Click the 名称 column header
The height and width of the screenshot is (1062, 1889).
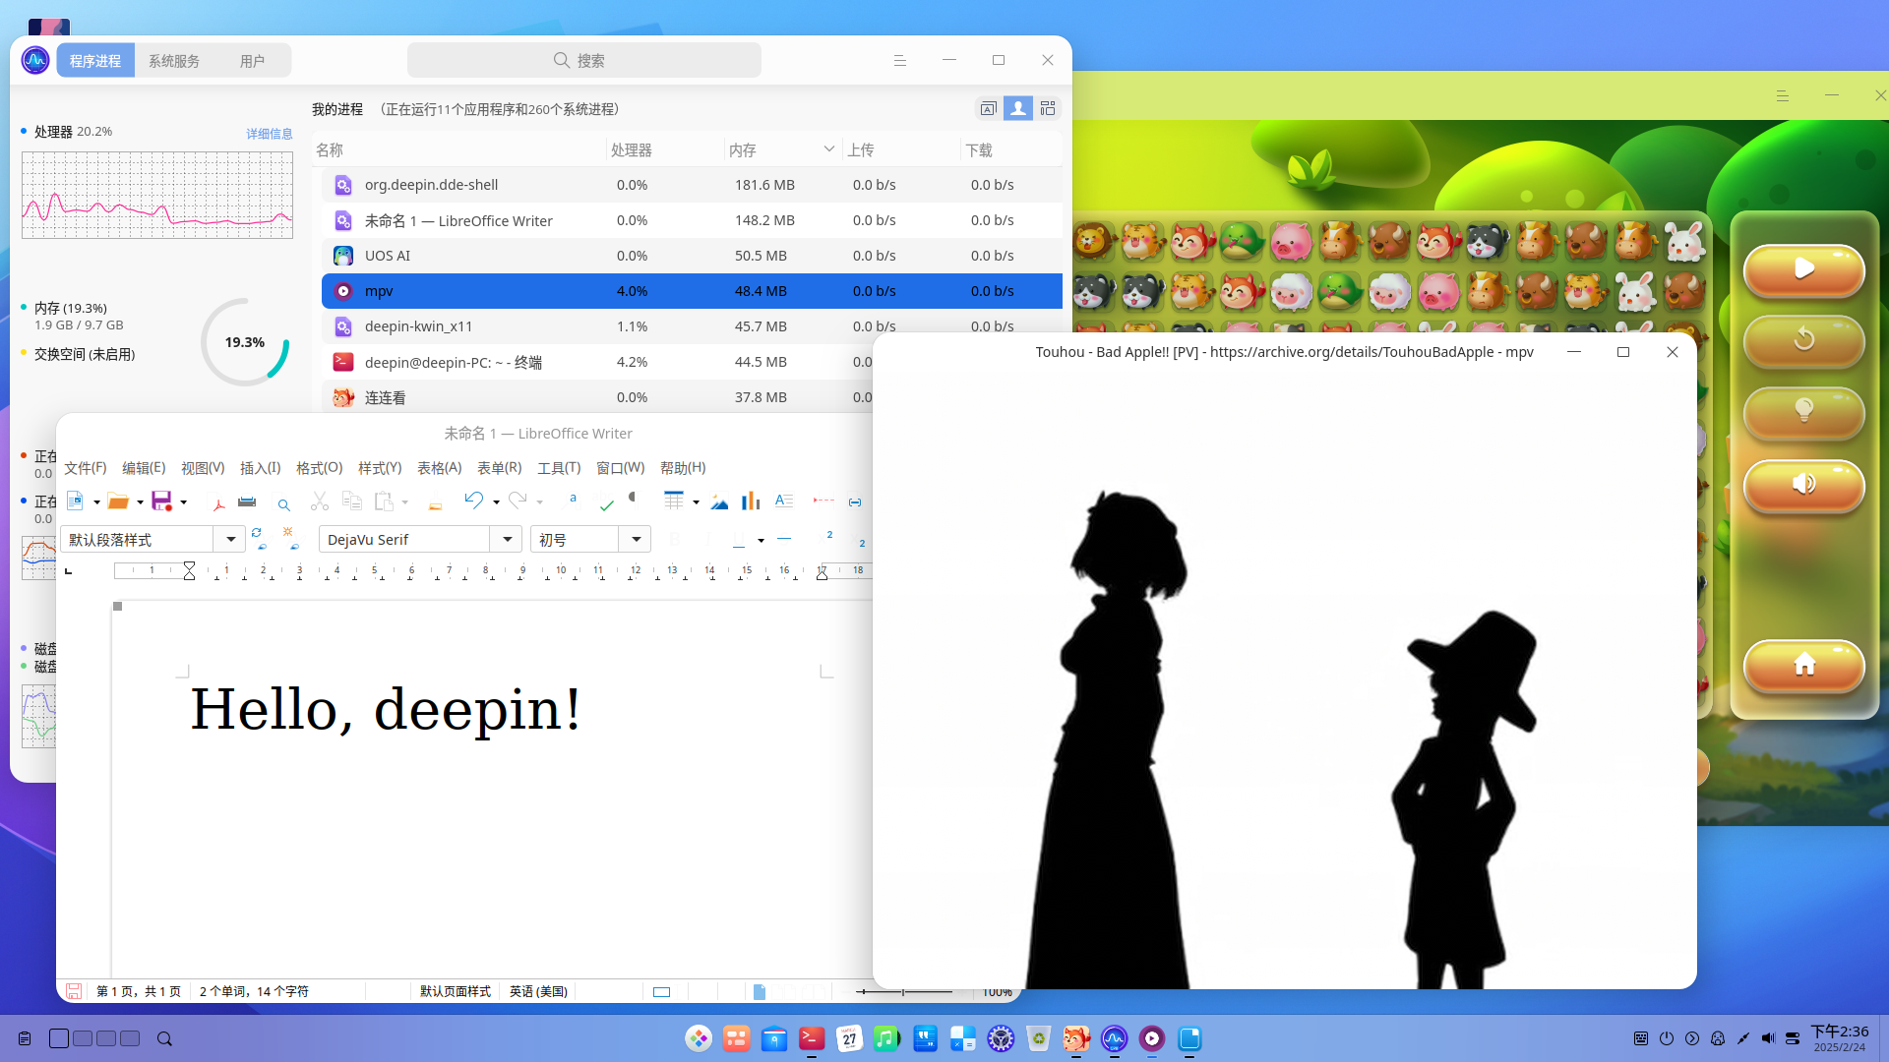(459, 149)
